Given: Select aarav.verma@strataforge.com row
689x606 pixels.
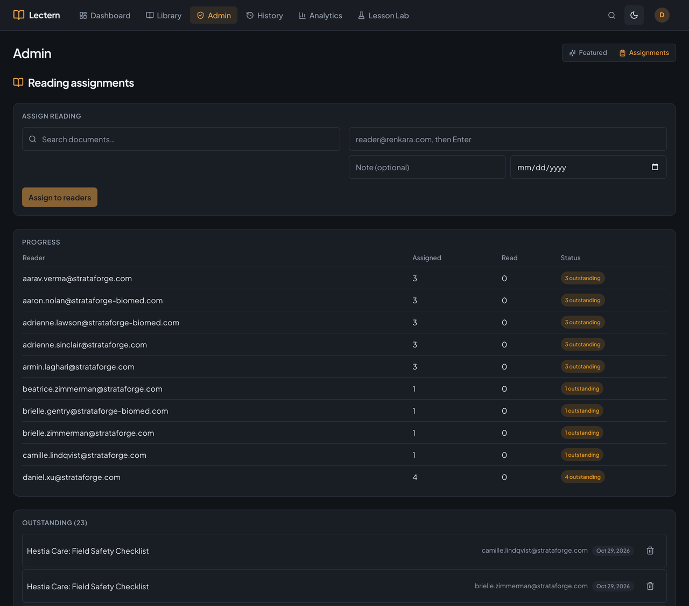Looking at the screenshot, I should [344, 278].
